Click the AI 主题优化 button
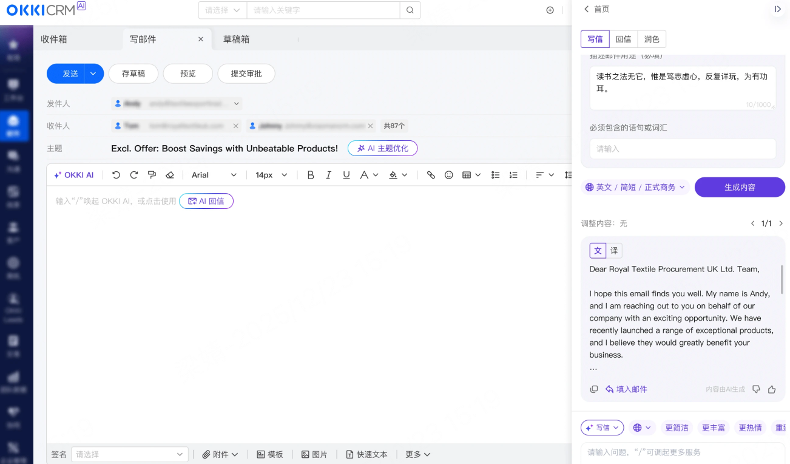 (x=382, y=148)
